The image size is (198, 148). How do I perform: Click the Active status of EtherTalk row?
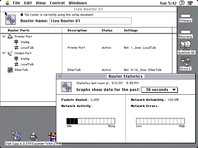[x=106, y=70]
